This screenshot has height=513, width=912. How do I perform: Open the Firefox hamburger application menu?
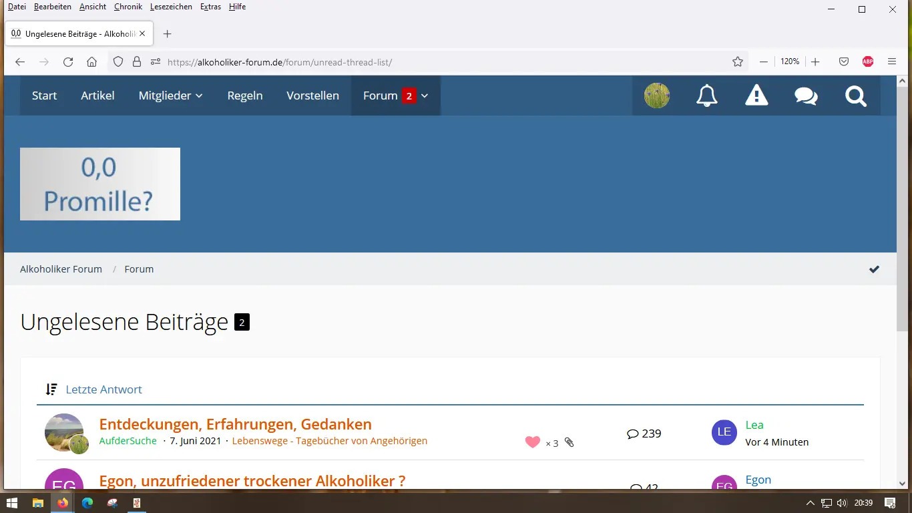coord(892,61)
